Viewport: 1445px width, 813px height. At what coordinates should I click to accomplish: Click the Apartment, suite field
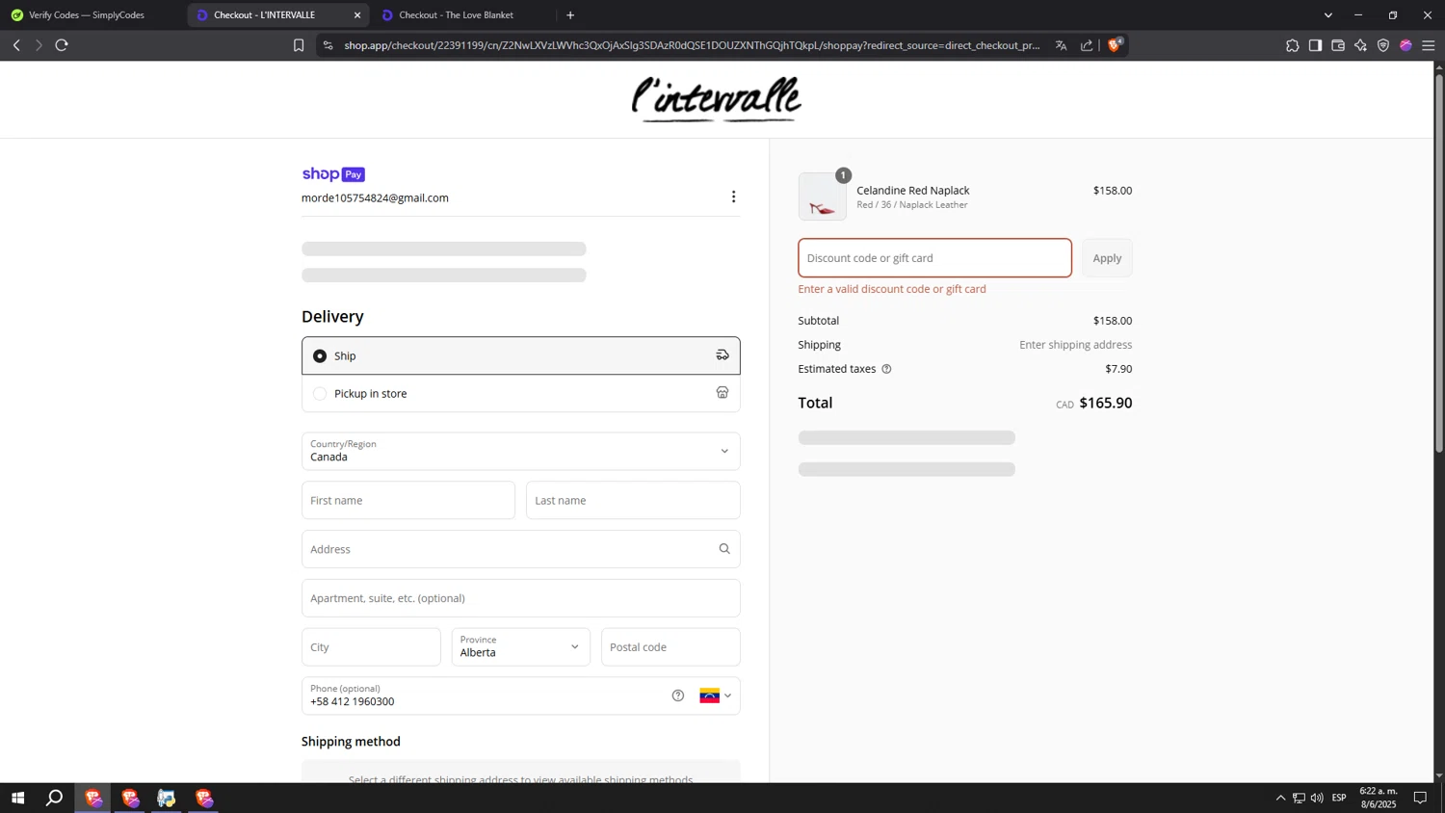coord(520,598)
